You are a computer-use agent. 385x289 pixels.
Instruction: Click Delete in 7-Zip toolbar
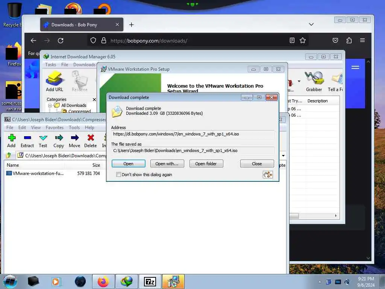click(x=91, y=141)
